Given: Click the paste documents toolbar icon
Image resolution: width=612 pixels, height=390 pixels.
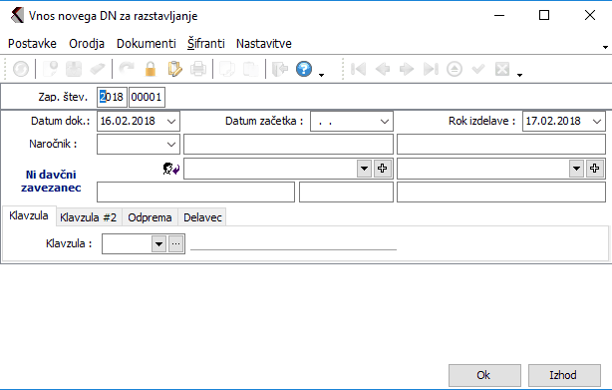Looking at the screenshot, I should pos(250,69).
